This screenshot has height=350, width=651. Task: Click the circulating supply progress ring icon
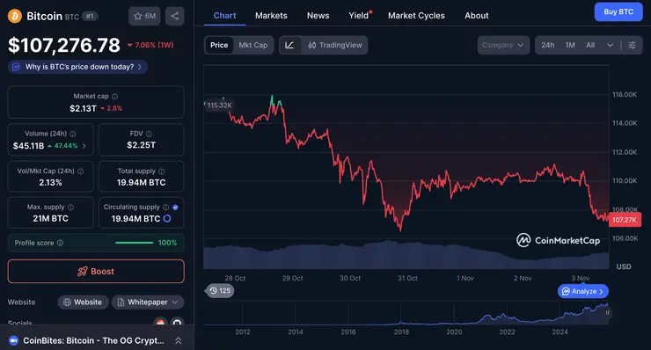tap(167, 218)
